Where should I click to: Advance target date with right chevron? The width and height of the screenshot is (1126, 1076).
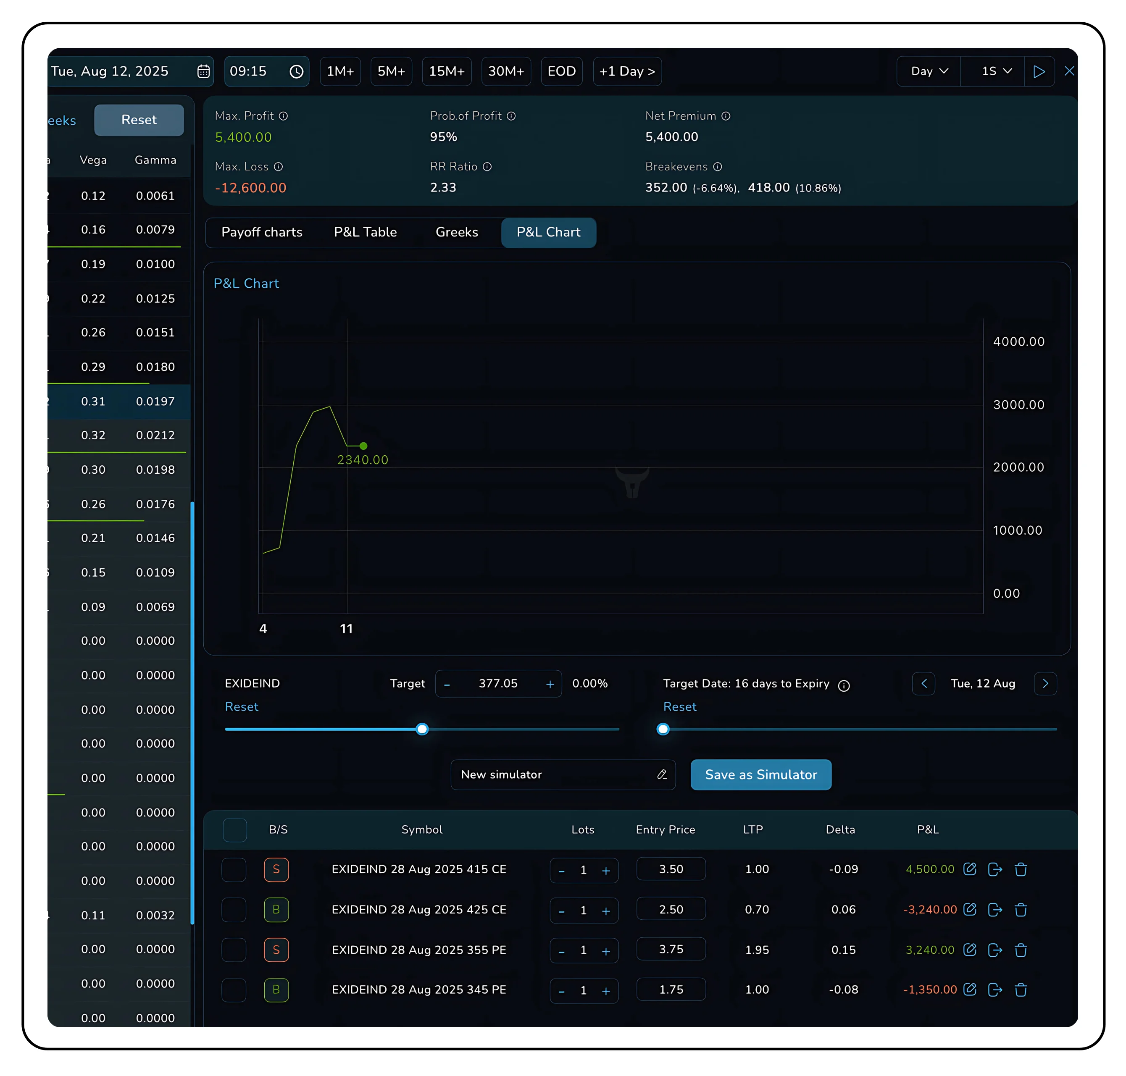pyautogui.click(x=1044, y=683)
